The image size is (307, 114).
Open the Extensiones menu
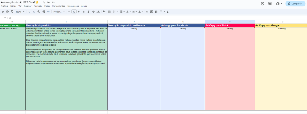[x=73, y=6]
